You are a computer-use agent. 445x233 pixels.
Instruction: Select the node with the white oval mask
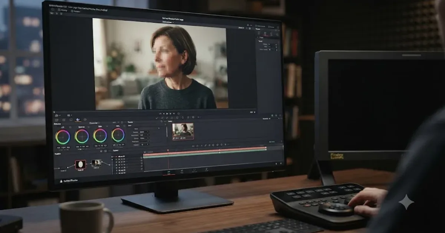80,164
